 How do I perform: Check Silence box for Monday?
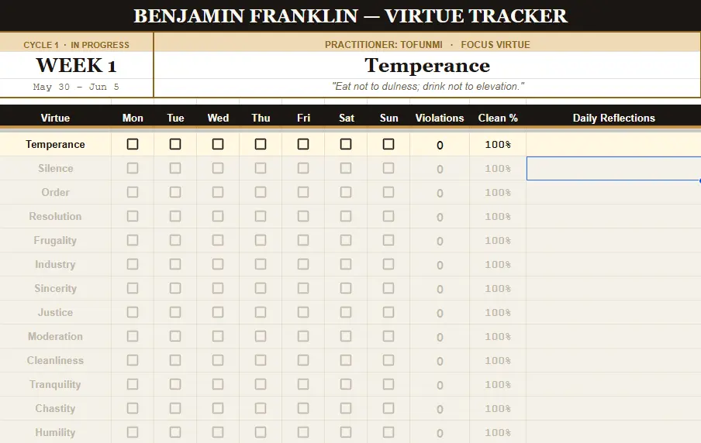[x=133, y=168]
